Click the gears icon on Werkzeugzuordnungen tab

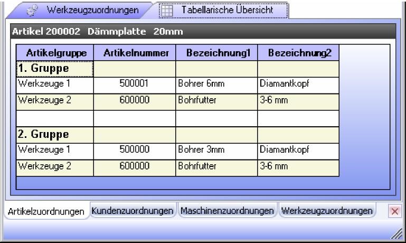32,11
